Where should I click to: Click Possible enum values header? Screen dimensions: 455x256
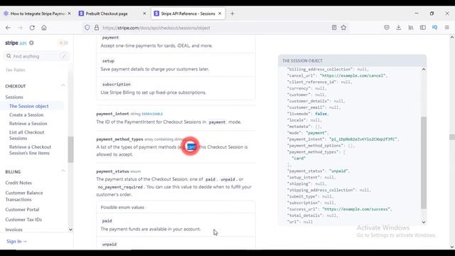pyautogui.click(x=122, y=207)
